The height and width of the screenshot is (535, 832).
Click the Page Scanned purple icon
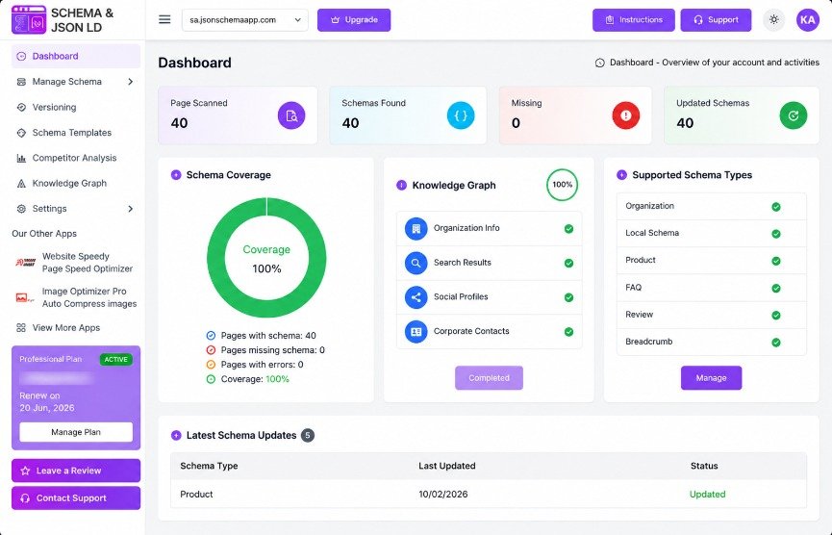coord(291,115)
